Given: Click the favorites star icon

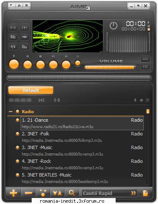Looking at the screenshot, I should coord(141,100).
